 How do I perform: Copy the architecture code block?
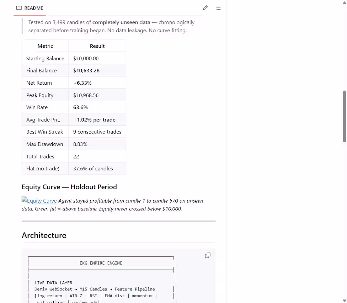click(x=208, y=255)
